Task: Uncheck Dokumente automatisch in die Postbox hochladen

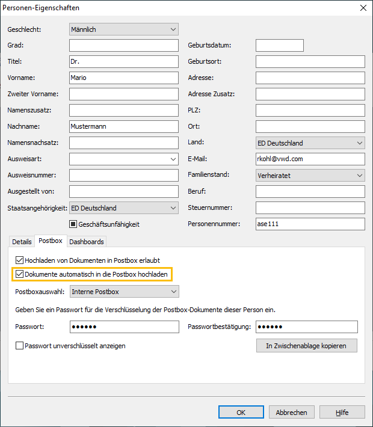Action: pyautogui.click(x=20, y=274)
